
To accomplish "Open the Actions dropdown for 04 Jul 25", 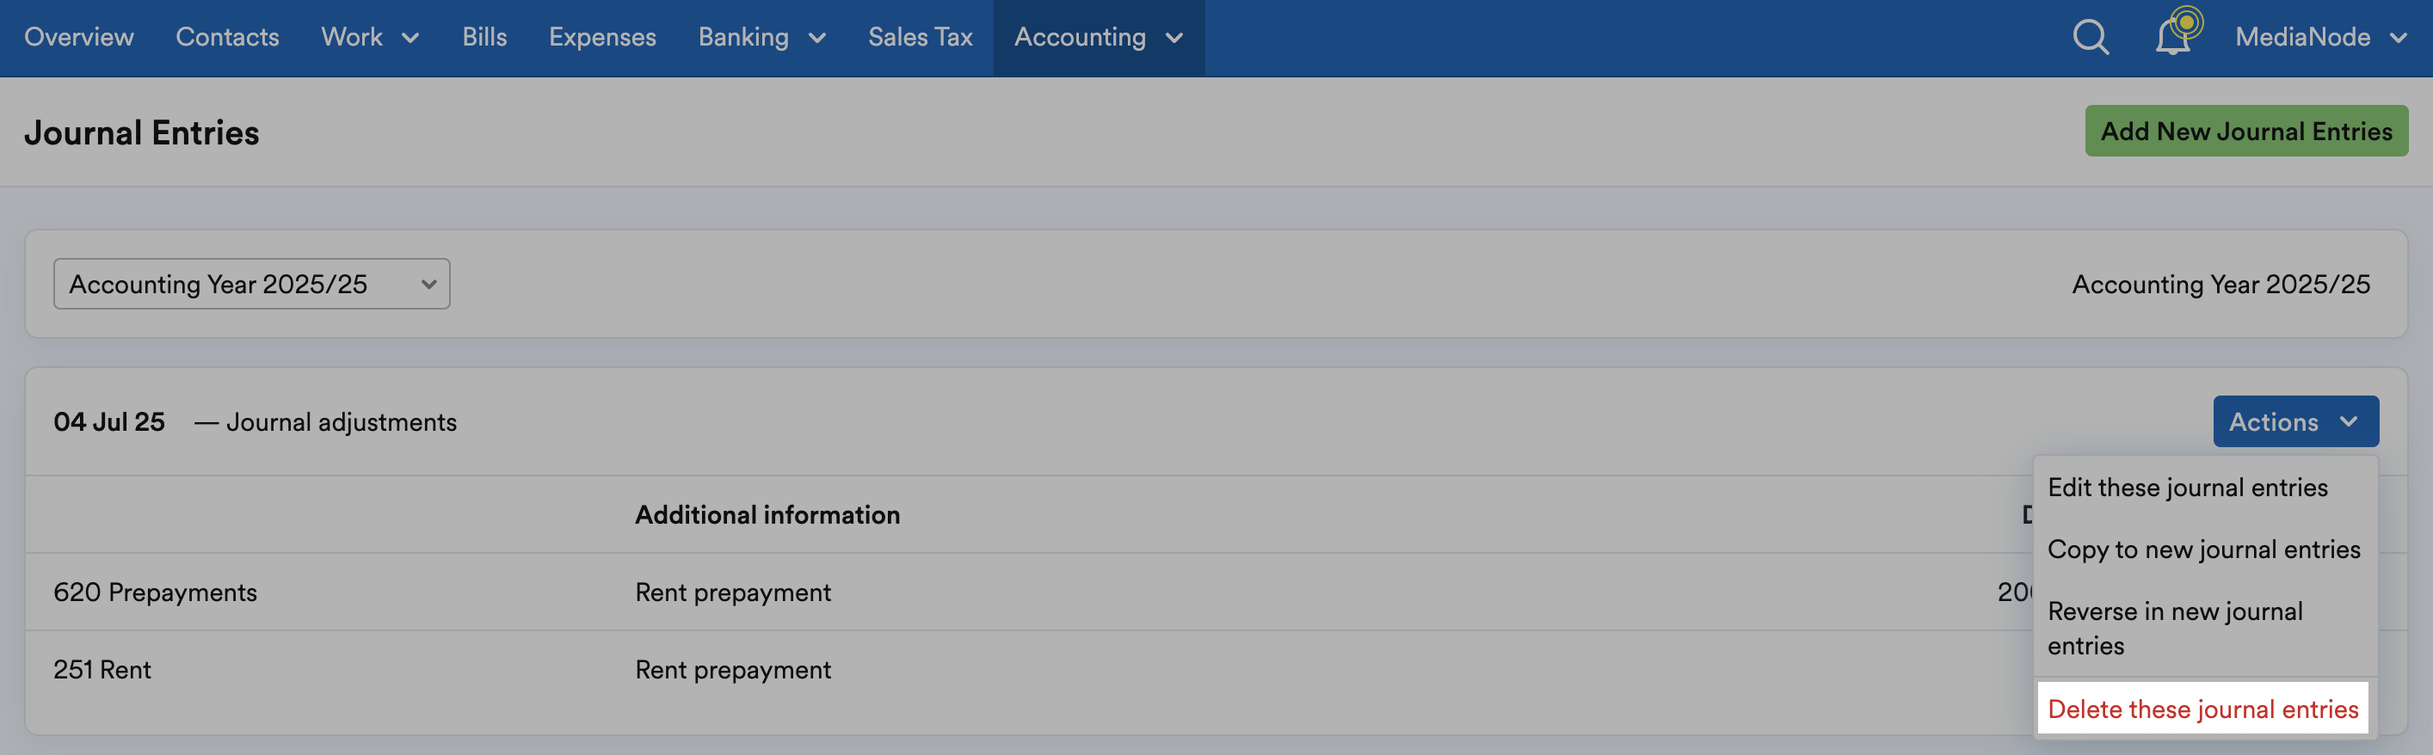I will click(x=2296, y=422).
